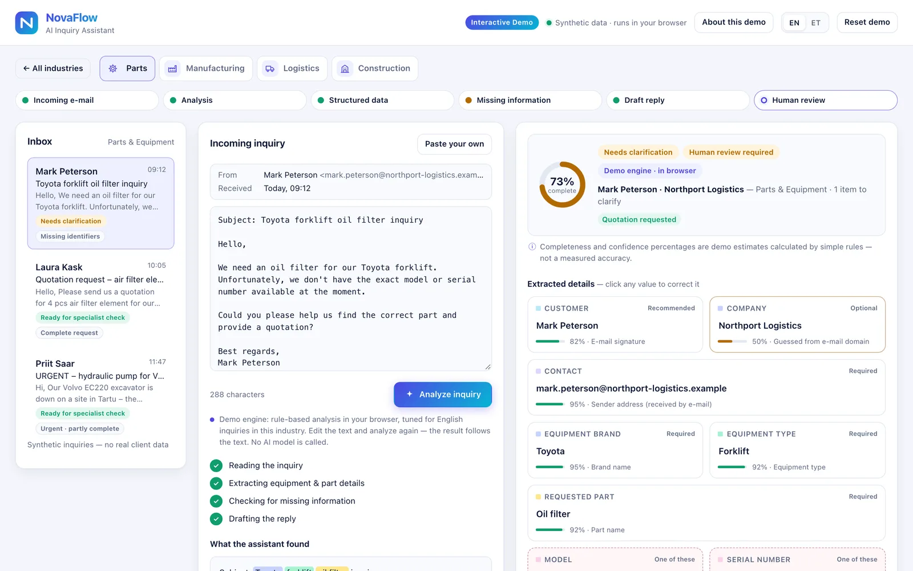Click the Manufacturing factory icon
Viewport: 913px width, 571px height.
point(172,69)
